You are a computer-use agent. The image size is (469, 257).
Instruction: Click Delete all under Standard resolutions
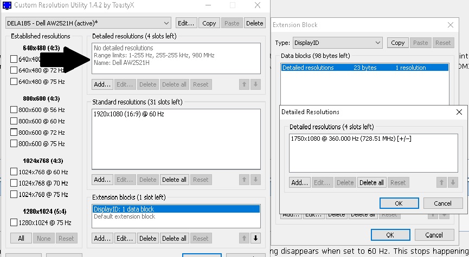pyautogui.click(x=174, y=180)
